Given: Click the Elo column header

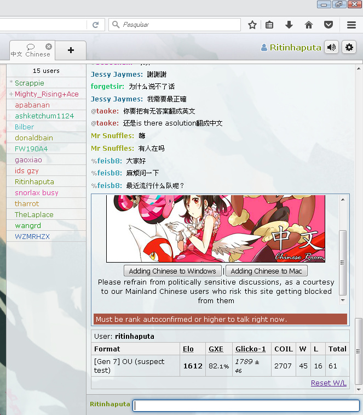Looking at the screenshot, I should pos(188,349).
